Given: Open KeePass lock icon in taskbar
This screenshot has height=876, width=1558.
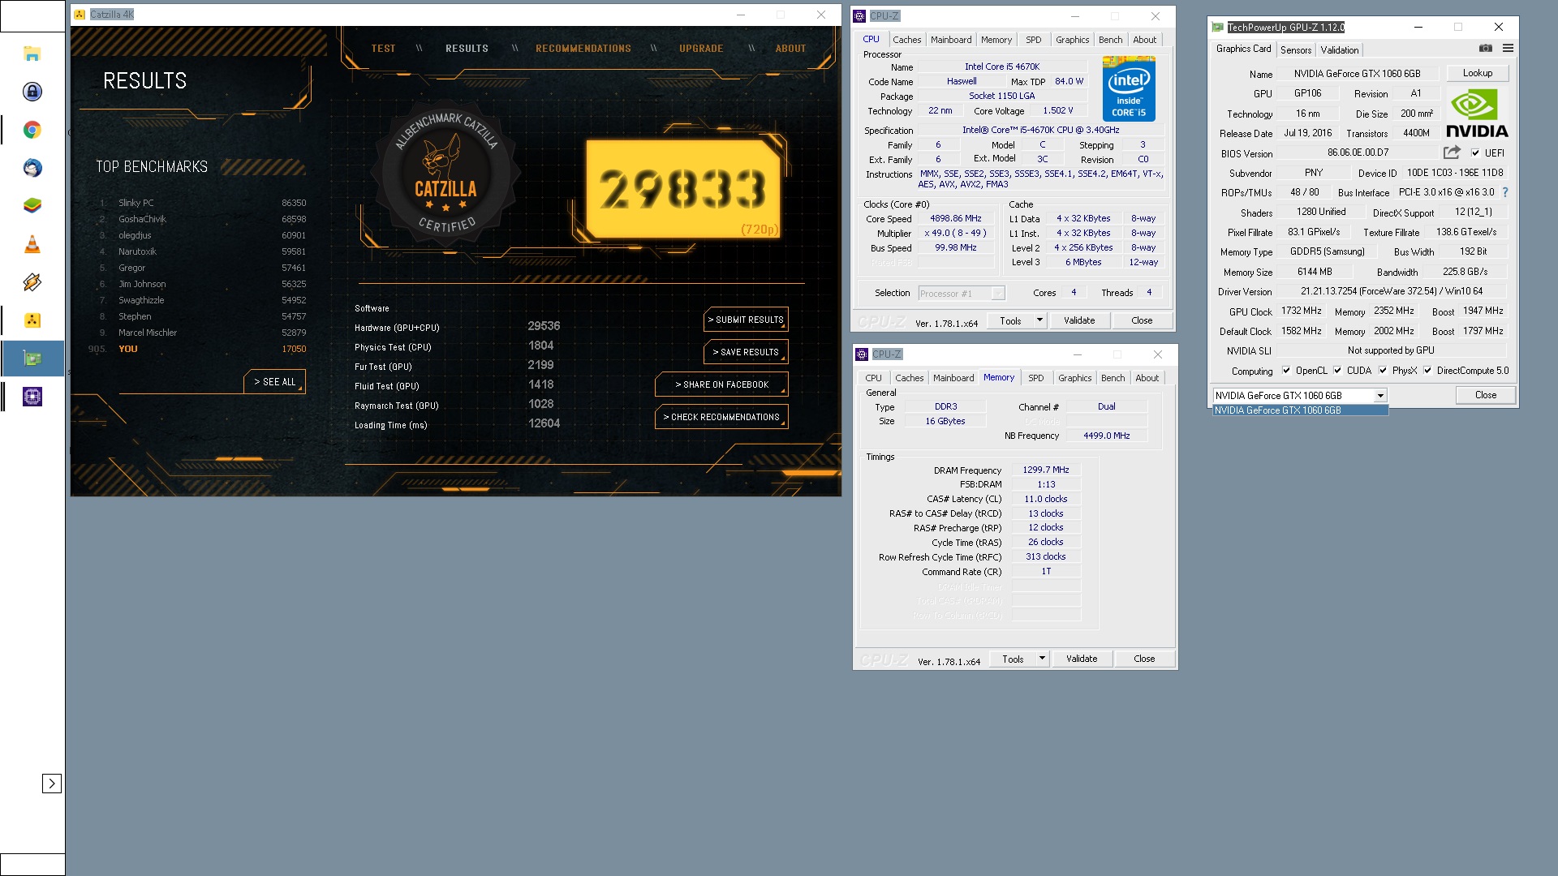Looking at the screenshot, I should click(x=32, y=92).
